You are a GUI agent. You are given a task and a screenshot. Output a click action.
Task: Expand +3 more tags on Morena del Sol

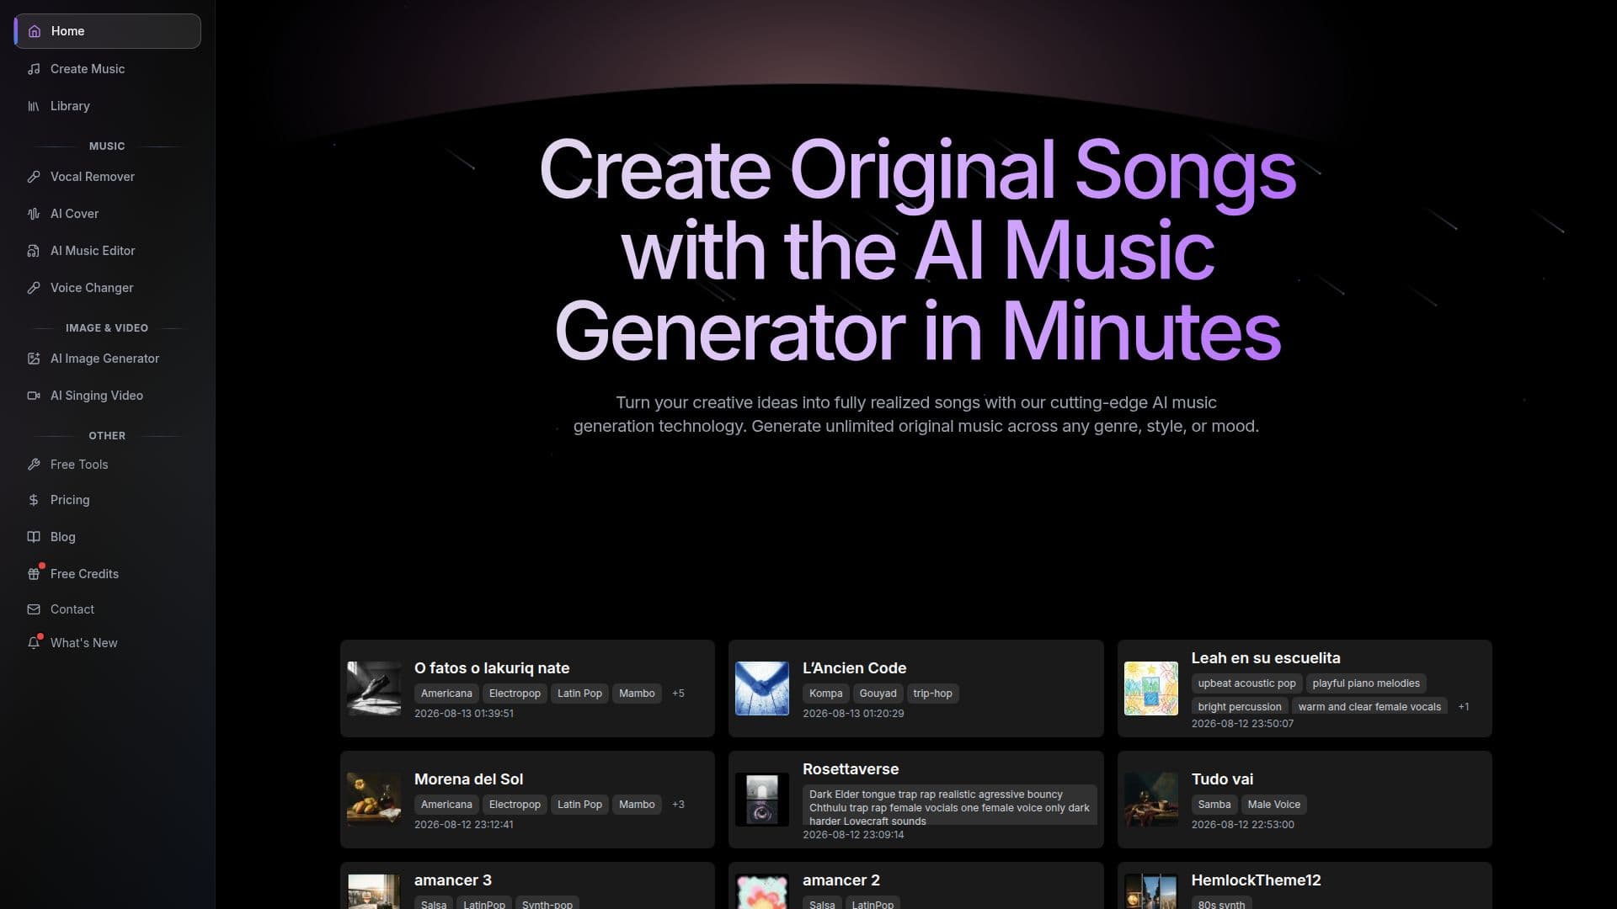678,805
